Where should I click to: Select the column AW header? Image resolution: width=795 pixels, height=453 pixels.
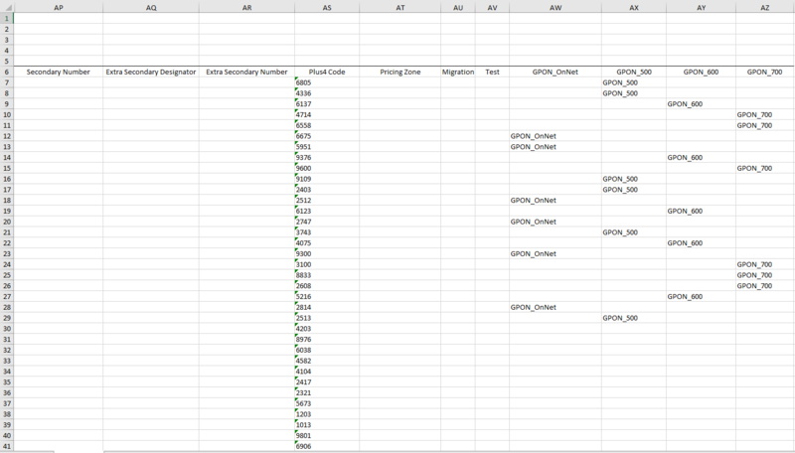point(555,6)
